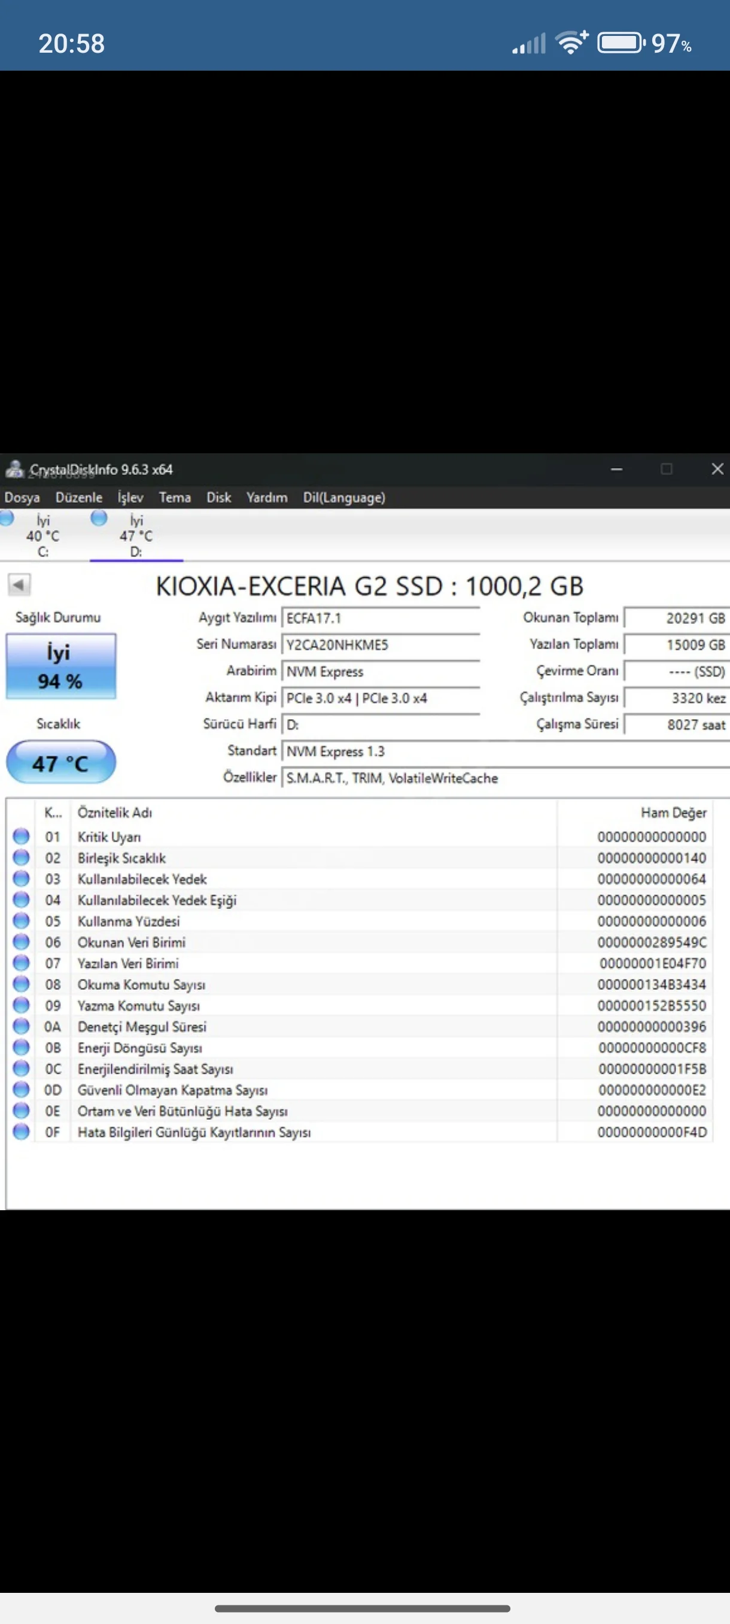The image size is (730, 1624).
Task: Click the blue status orb for Kritik Uyarı
Action: [22, 836]
